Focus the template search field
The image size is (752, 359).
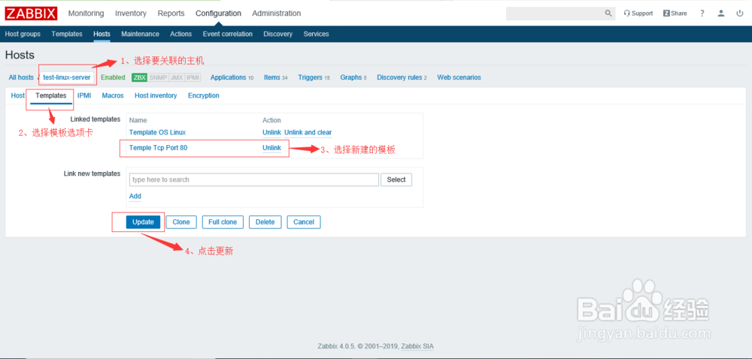click(x=254, y=180)
